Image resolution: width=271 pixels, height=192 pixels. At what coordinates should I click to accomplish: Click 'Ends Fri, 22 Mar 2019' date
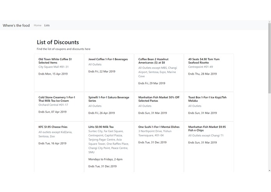tap(102, 72)
